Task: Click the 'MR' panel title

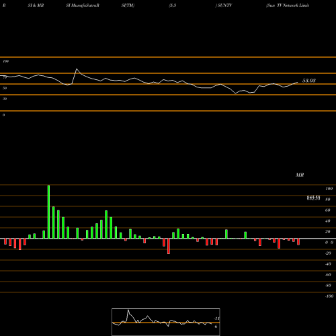Action: pos(300,175)
